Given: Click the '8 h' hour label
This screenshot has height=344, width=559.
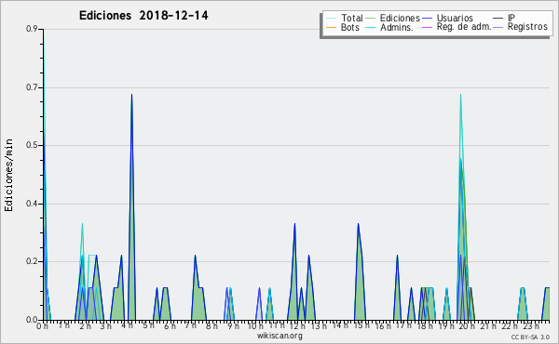Looking at the screenshot, I should tap(211, 326).
